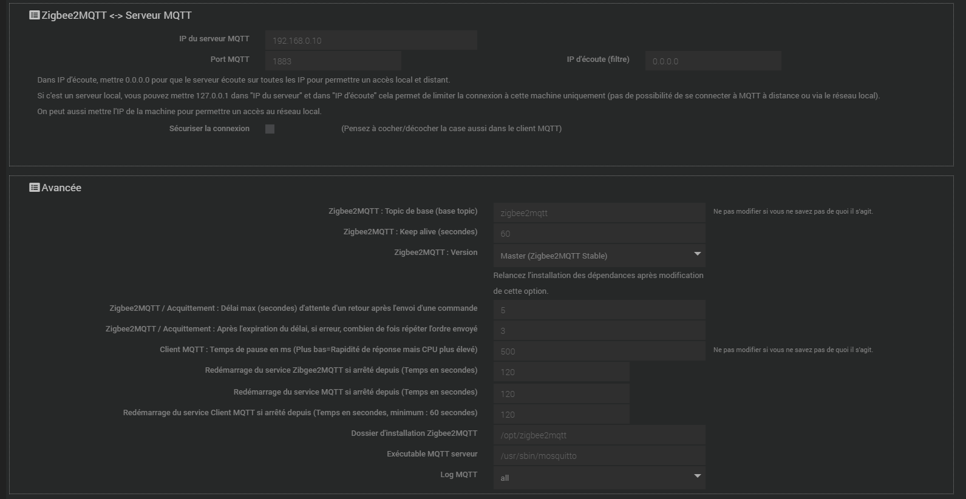This screenshot has width=966, height=499.
Task: Edit the Exécutable MQTT serveur path field
Action: coord(599,456)
